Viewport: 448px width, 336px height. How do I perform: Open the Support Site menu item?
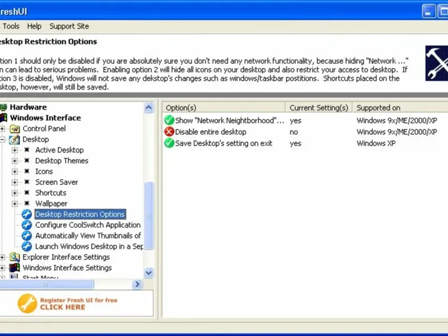tap(69, 26)
